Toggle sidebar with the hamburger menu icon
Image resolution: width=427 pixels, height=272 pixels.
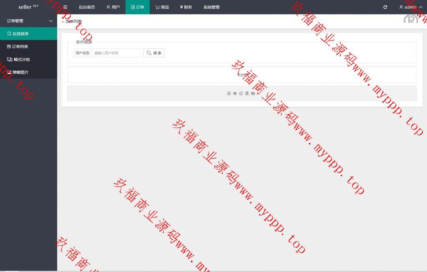pos(65,7)
